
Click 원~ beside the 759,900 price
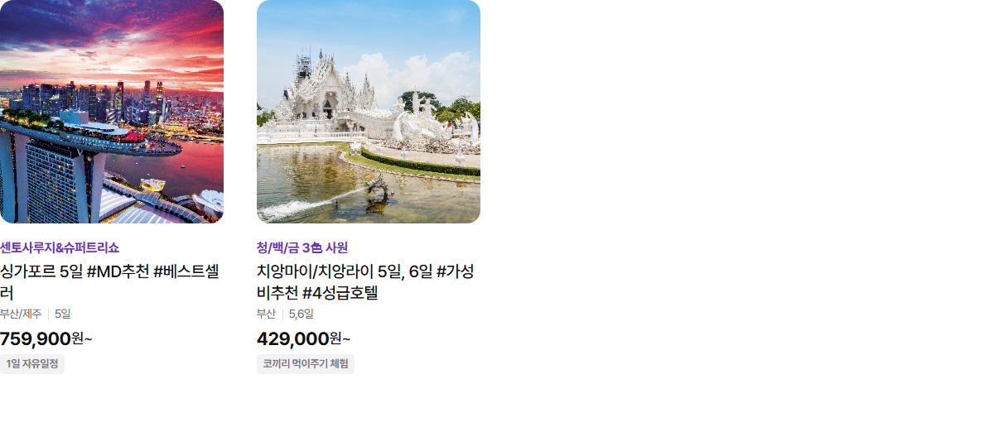tap(82, 338)
